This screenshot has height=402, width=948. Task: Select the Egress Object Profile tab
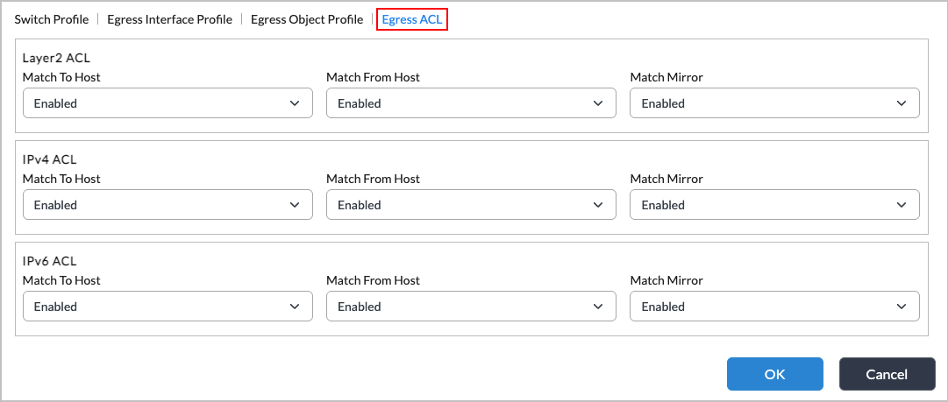pos(306,19)
